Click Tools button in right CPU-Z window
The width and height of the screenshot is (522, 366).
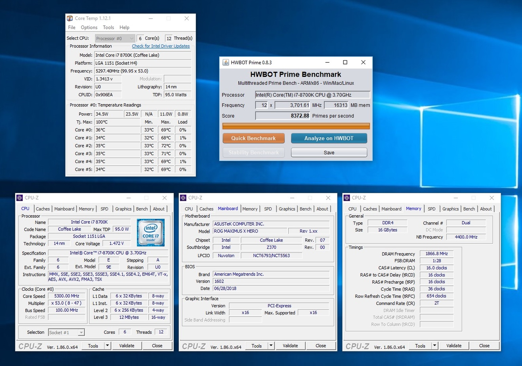pos(420,346)
